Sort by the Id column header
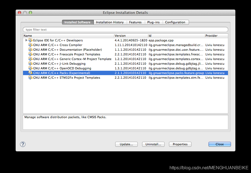The height and width of the screenshot is (173, 251). tap(176, 36)
